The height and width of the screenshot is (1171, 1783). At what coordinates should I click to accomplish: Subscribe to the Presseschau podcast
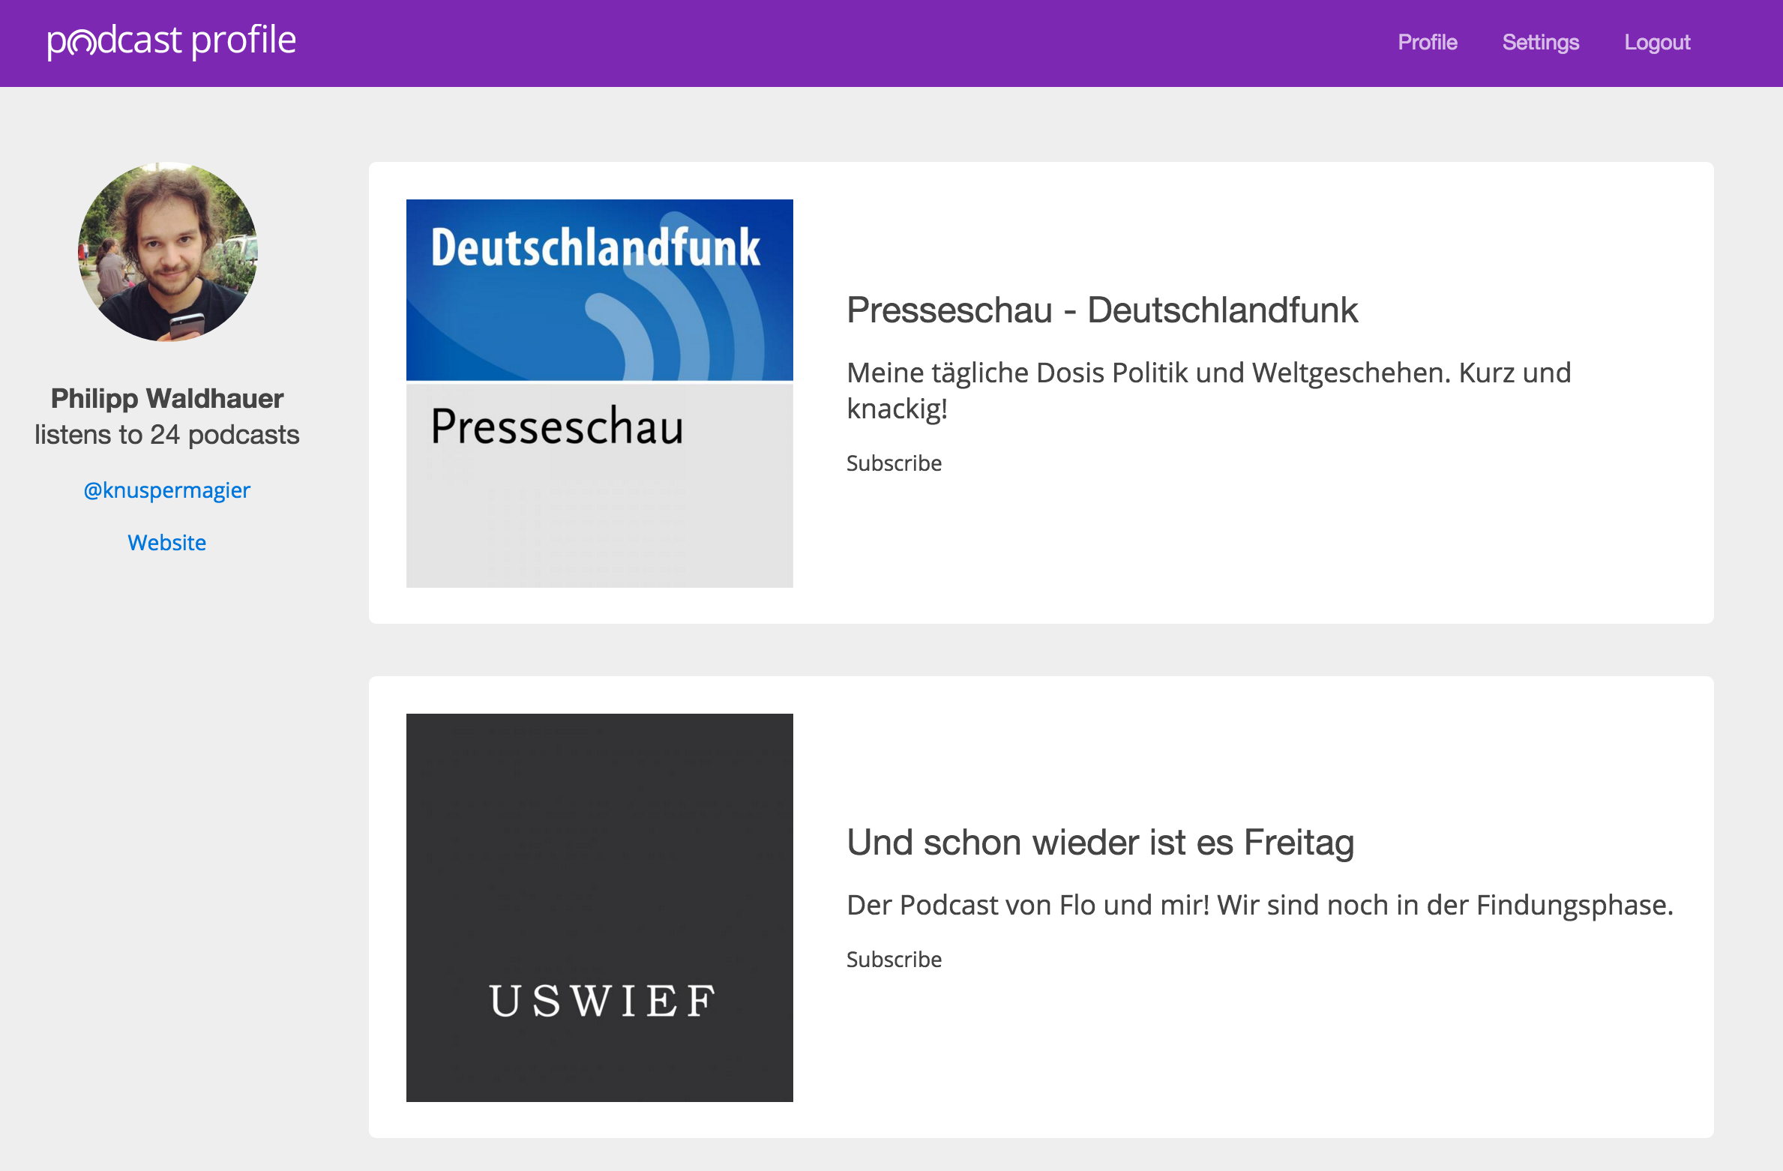tap(894, 463)
